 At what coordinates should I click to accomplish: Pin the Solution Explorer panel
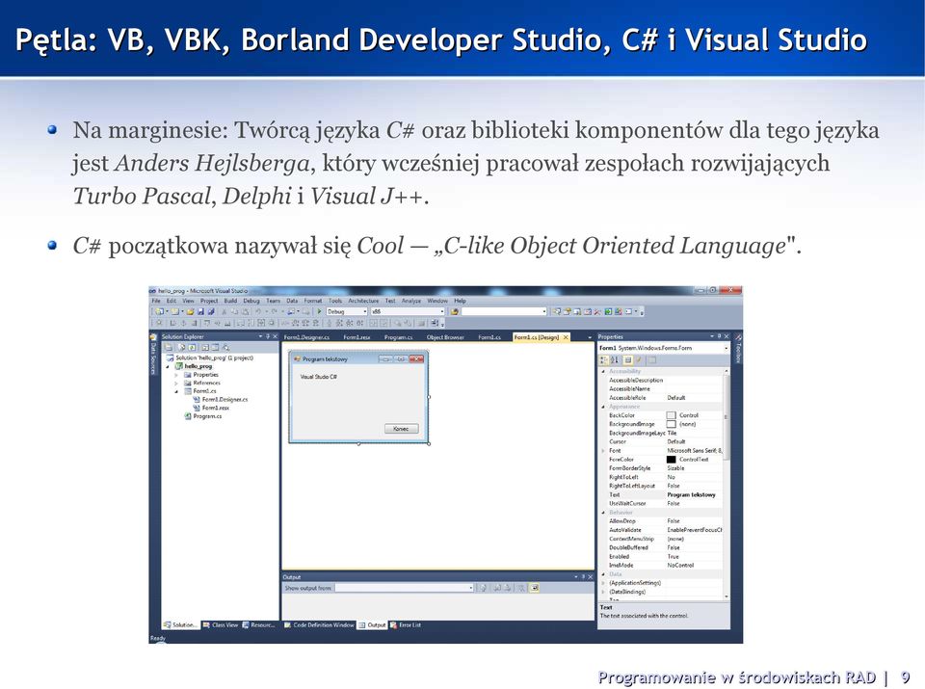coord(268,336)
